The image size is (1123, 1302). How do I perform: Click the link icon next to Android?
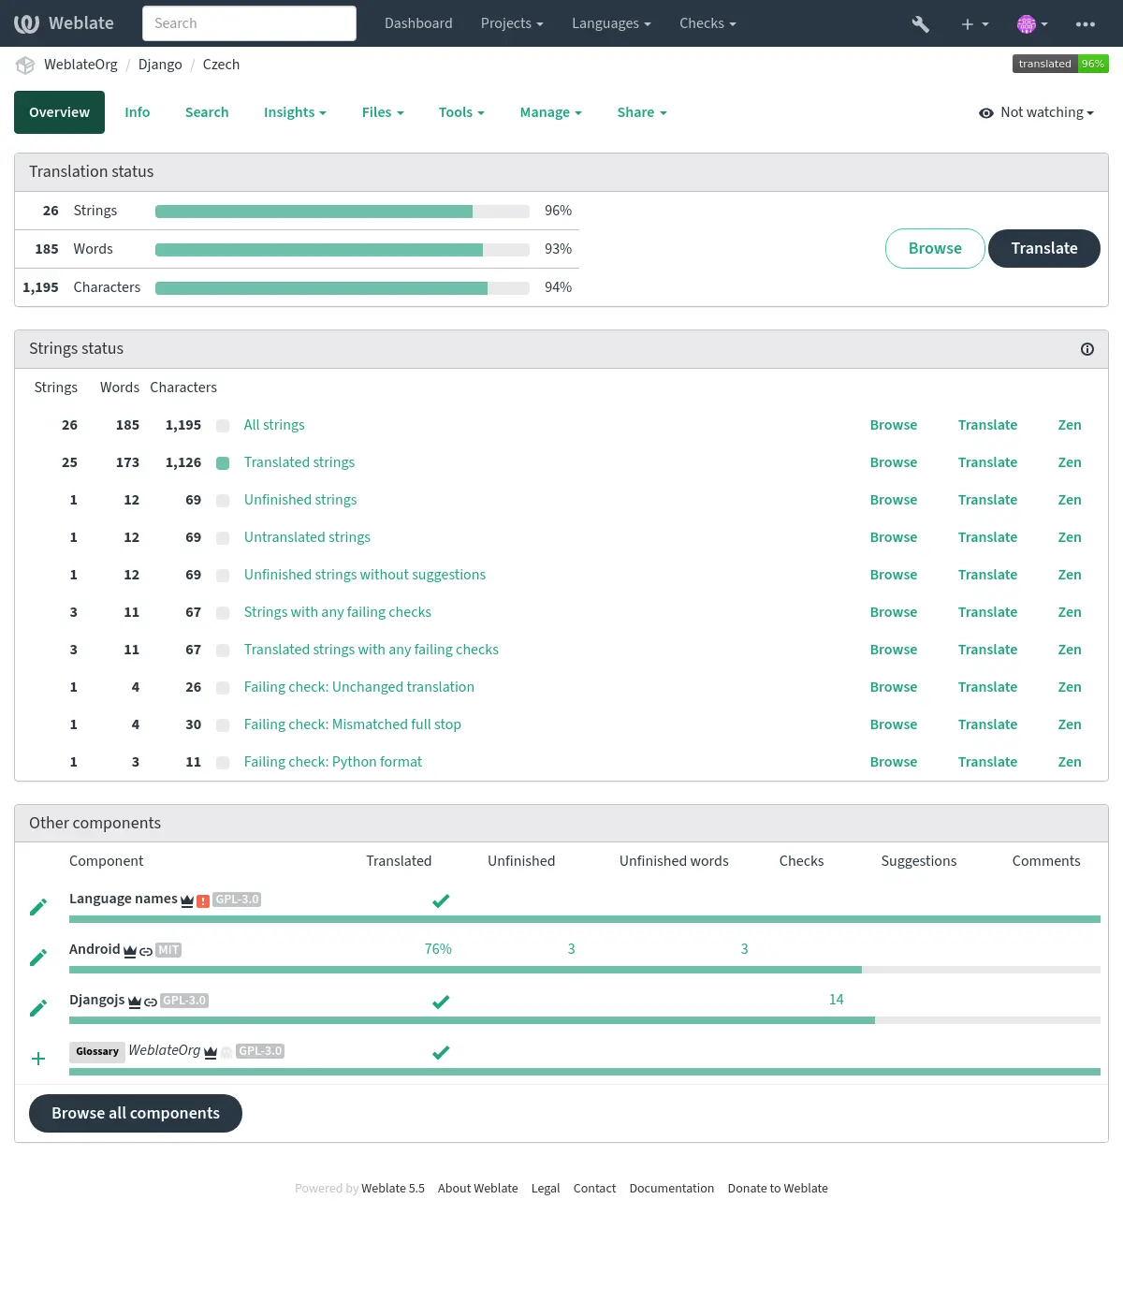coord(146,951)
